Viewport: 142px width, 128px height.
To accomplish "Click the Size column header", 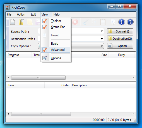I will (104, 55).
